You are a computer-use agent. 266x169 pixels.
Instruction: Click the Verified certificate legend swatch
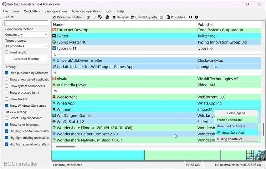coord(236,120)
